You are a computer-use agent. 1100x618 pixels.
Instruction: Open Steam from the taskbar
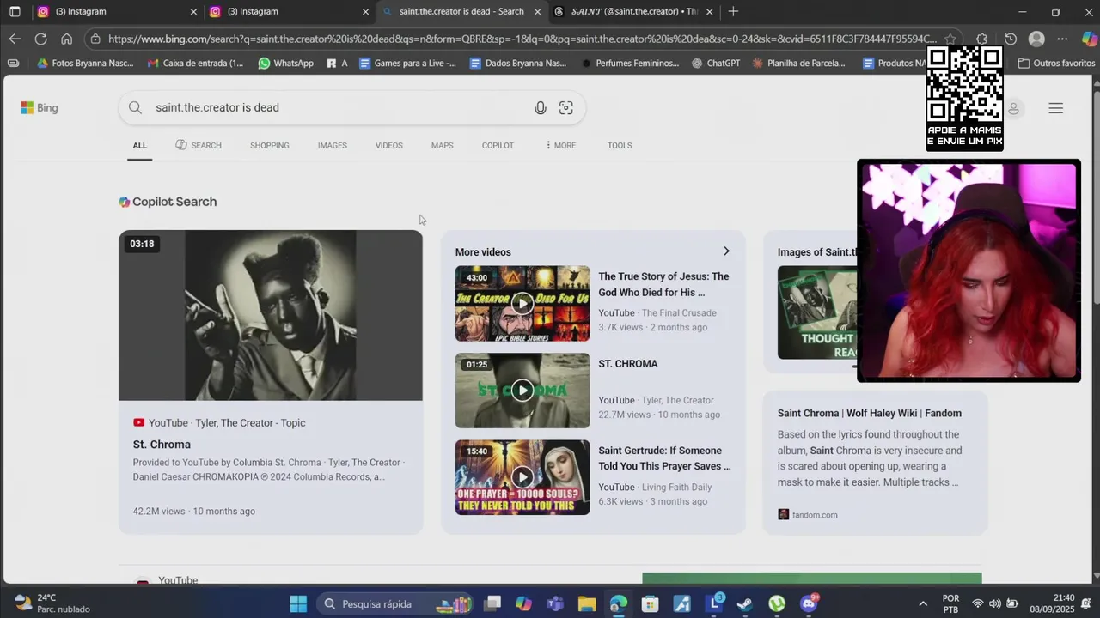(x=745, y=603)
